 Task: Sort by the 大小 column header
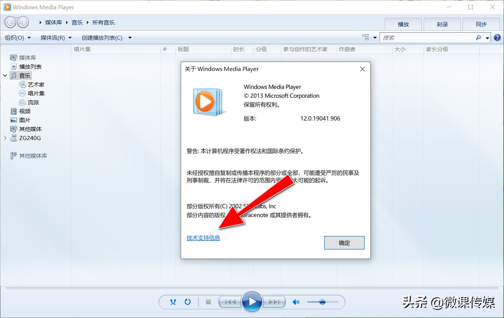click(x=408, y=49)
